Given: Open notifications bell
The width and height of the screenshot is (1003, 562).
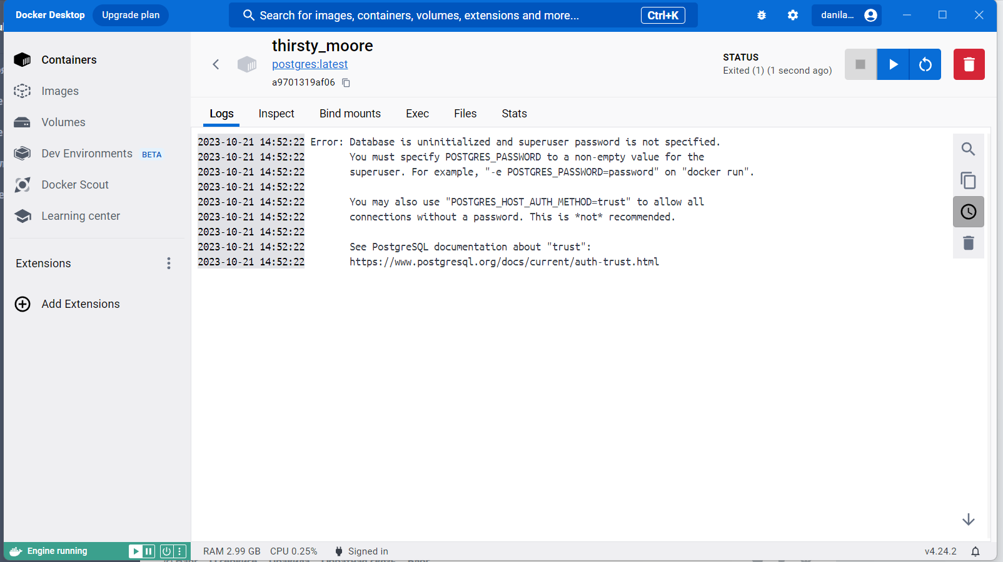Looking at the screenshot, I should pyautogui.click(x=975, y=551).
